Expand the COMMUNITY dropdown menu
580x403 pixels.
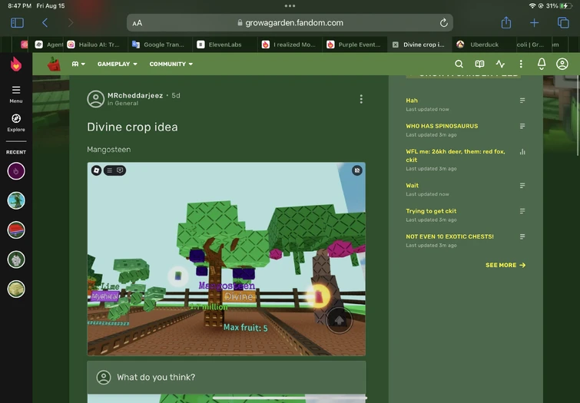pos(171,64)
